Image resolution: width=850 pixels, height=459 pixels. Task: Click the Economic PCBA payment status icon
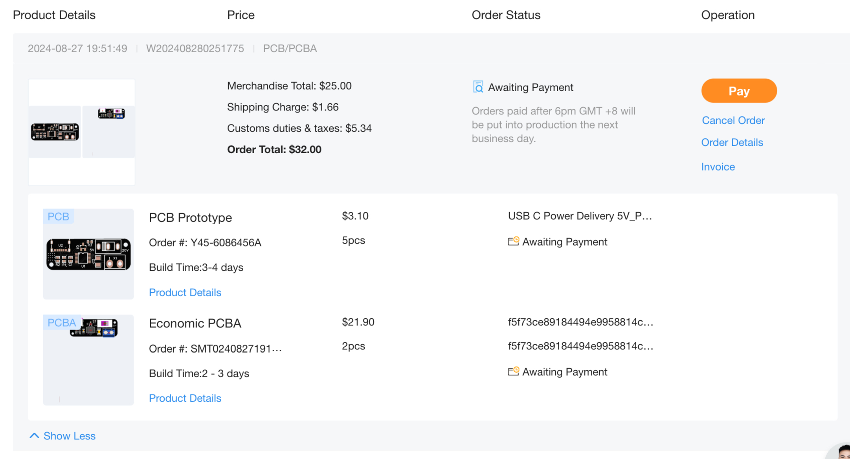(x=513, y=371)
